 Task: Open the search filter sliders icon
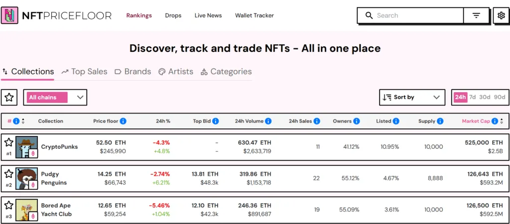[x=476, y=15]
